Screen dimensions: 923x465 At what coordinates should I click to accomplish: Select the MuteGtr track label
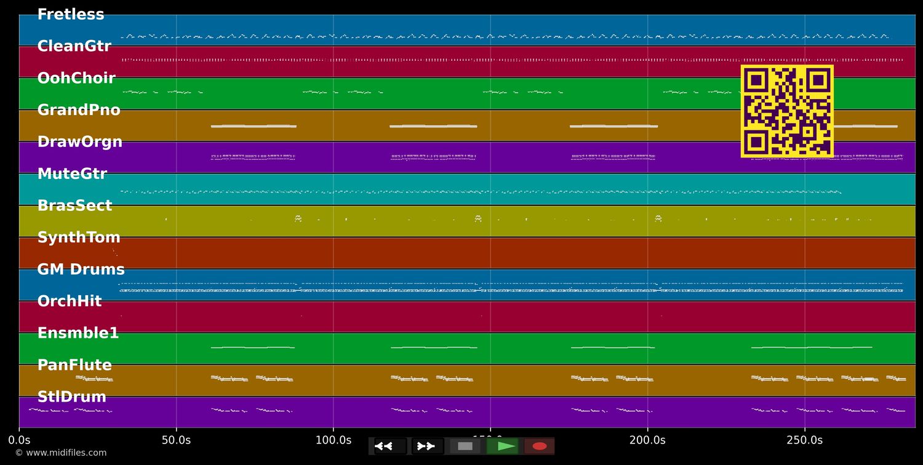point(72,174)
